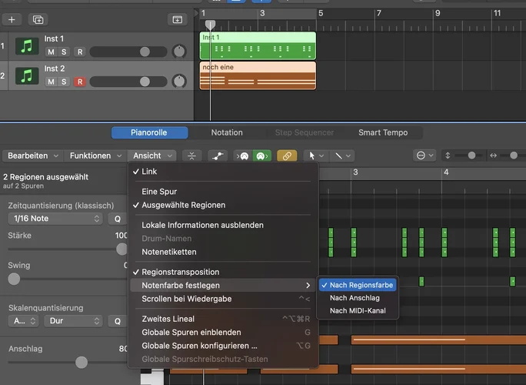Open the Bearbeiten menu dropdown

point(32,156)
